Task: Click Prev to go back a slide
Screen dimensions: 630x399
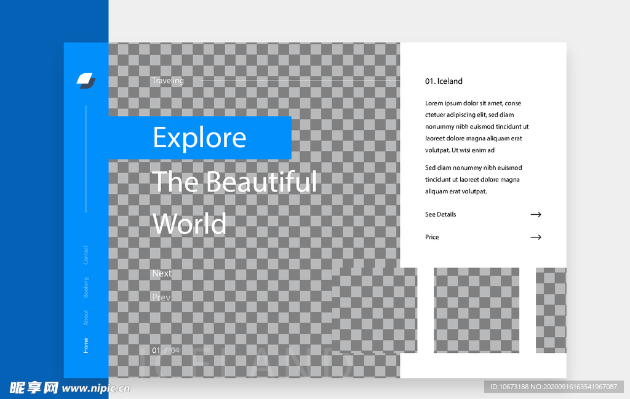Action: point(161,297)
